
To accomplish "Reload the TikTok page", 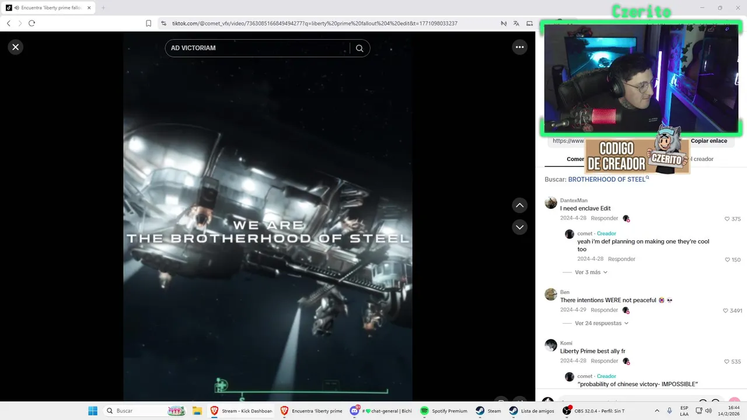I will pyautogui.click(x=32, y=23).
